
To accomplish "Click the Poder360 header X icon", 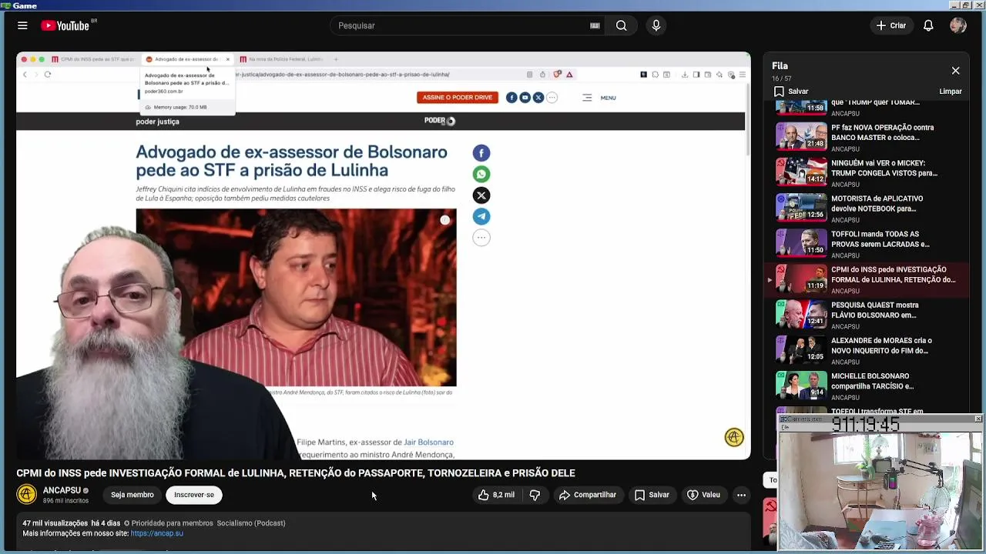I will pyautogui.click(x=538, y=98).
